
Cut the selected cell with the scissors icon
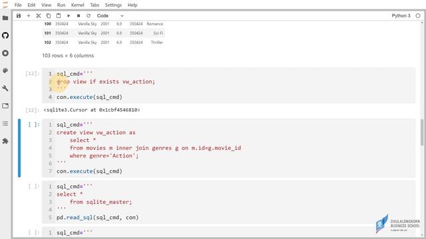[39, 16]
